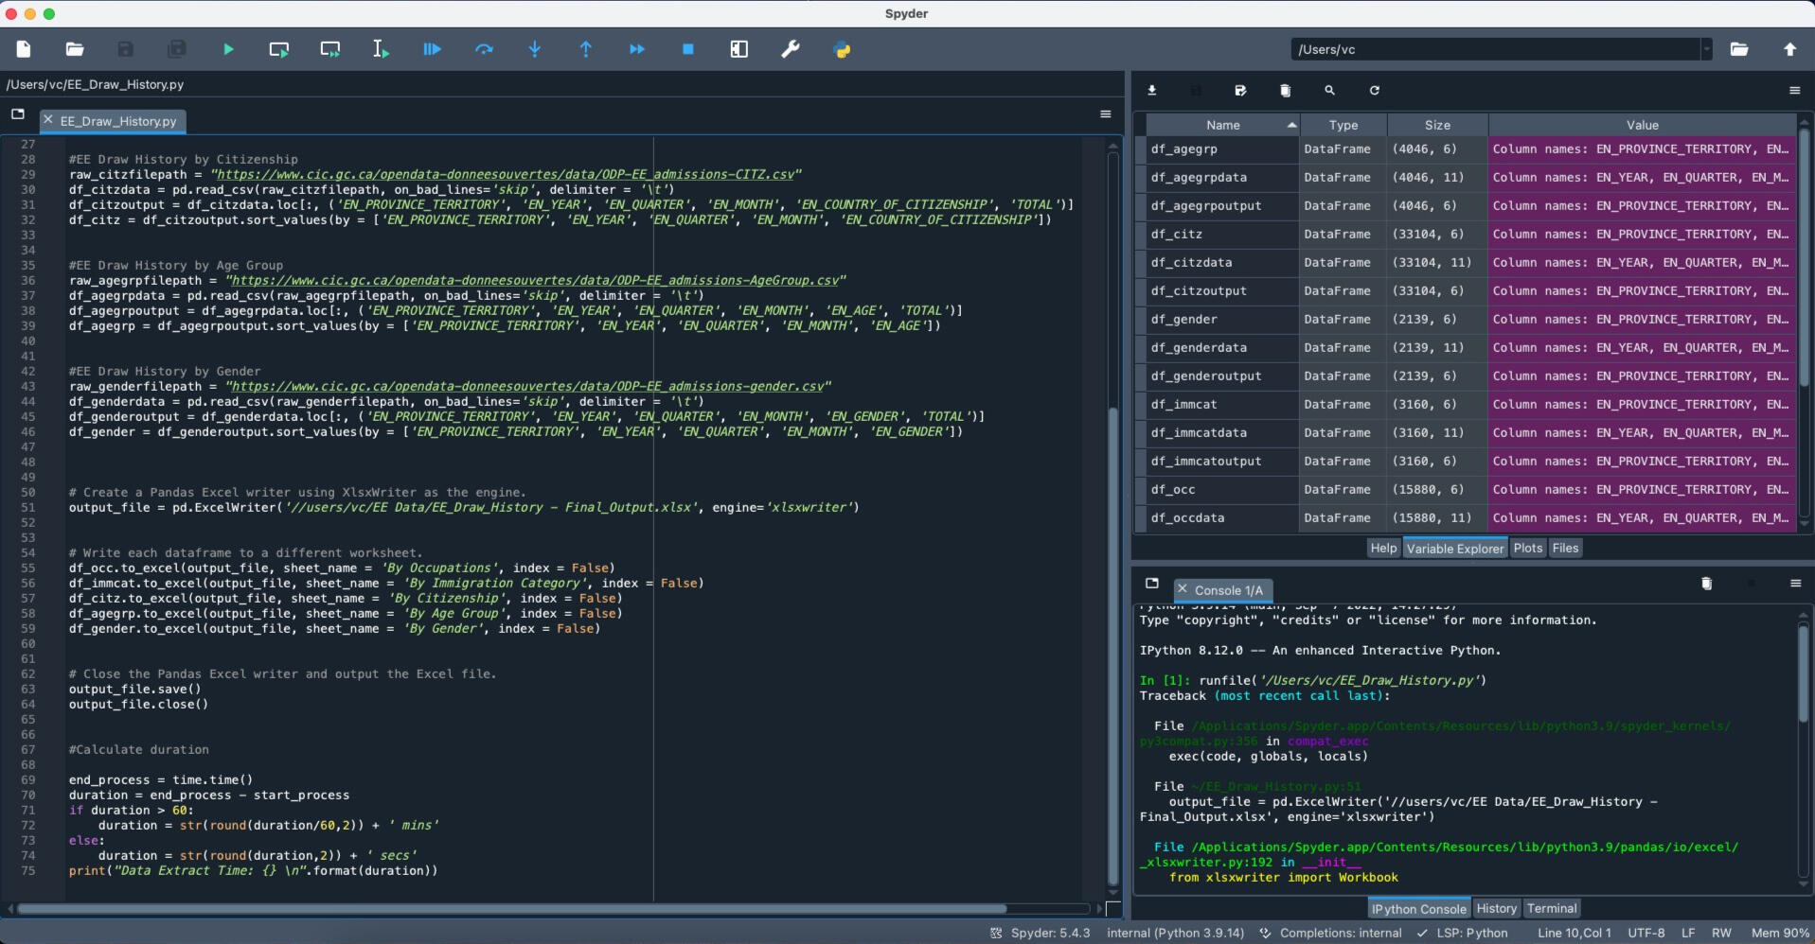Start debugging the file
This screenshot has width=1815, height=944.
pyautogui.click(x=432, y=49)
